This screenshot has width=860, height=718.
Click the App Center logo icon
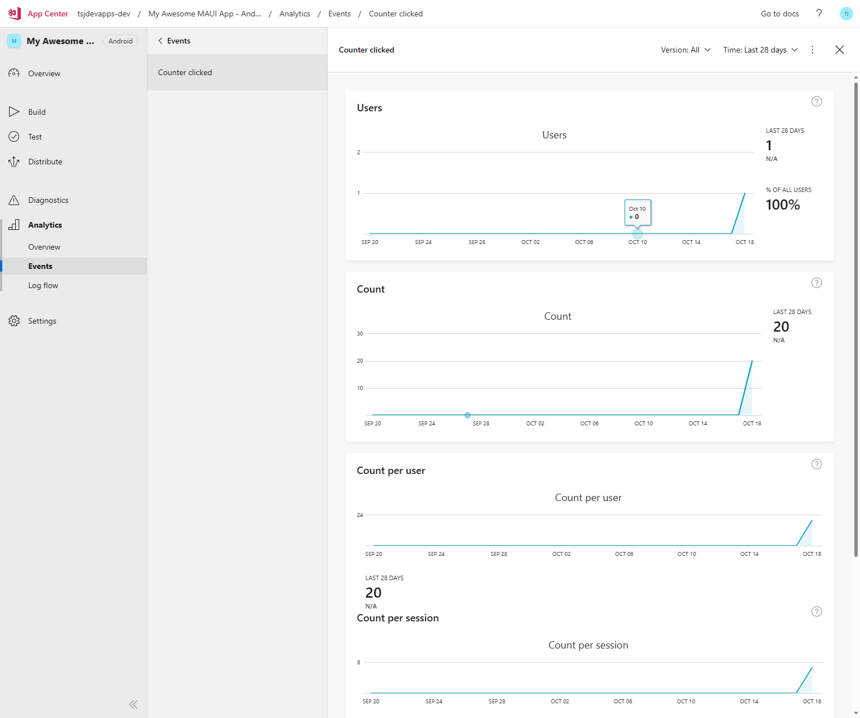coord(15,14)
